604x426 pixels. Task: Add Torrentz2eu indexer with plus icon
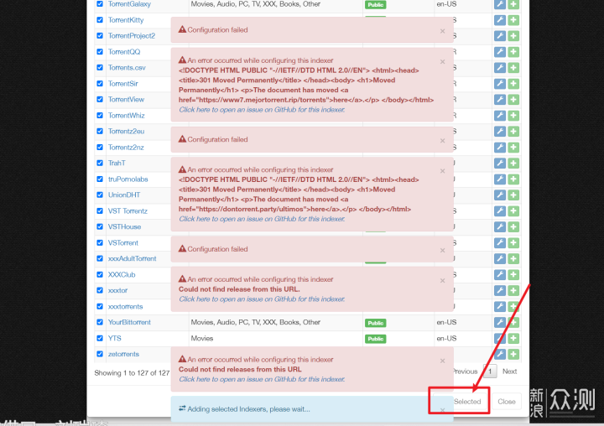(513, 132)
